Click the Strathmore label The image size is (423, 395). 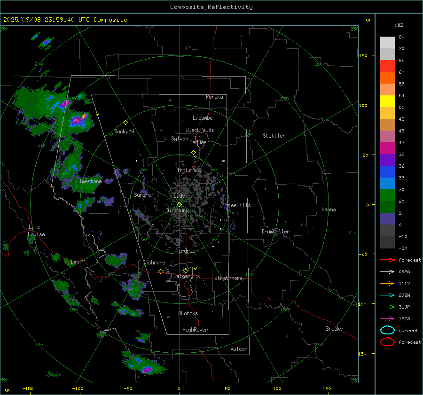pyautogui.click(x=228, y=278)
